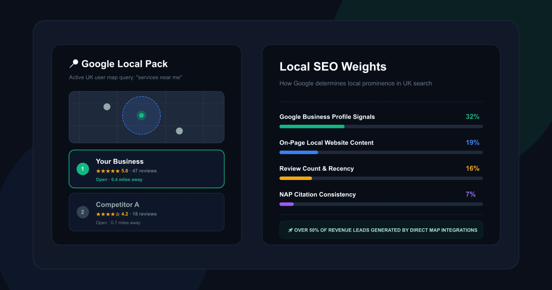Click the 16% value
The width and height of the screenshot is (552, 290).
click(472, 168)
